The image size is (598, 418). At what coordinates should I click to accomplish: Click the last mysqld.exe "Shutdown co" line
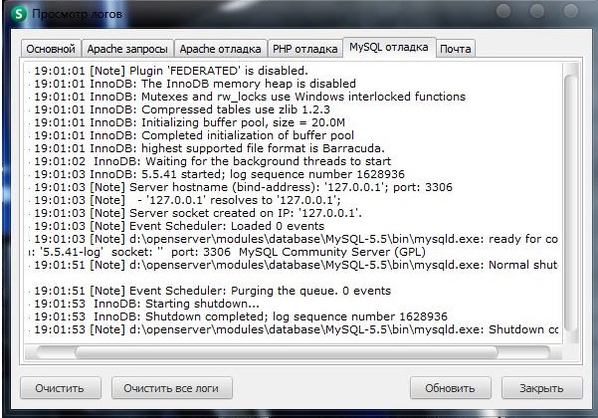pos(296,330)
